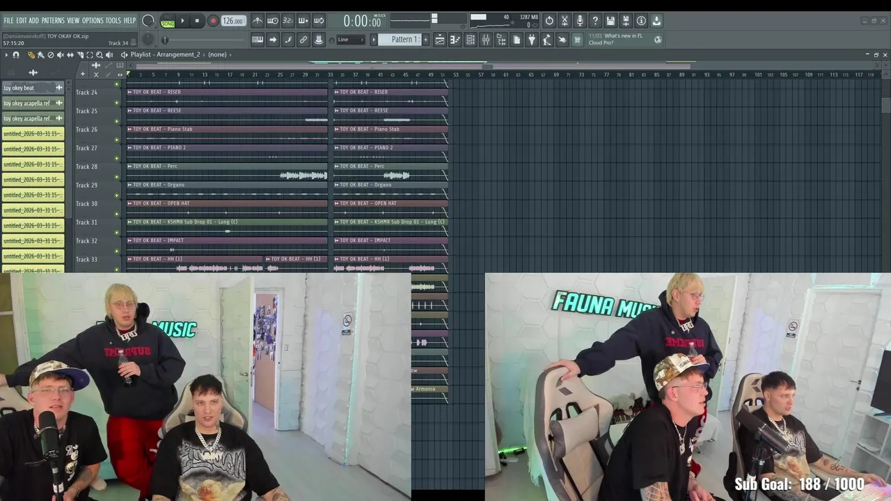Toggle step editing mode icon
This screenshot has width=891, height=501.
click(x=288, y=40)
